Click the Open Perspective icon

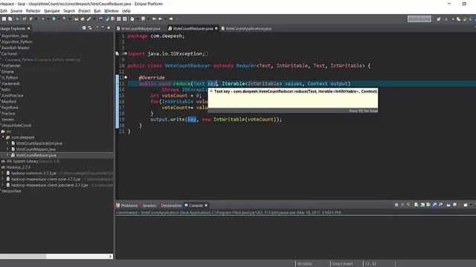click(439, 19)
